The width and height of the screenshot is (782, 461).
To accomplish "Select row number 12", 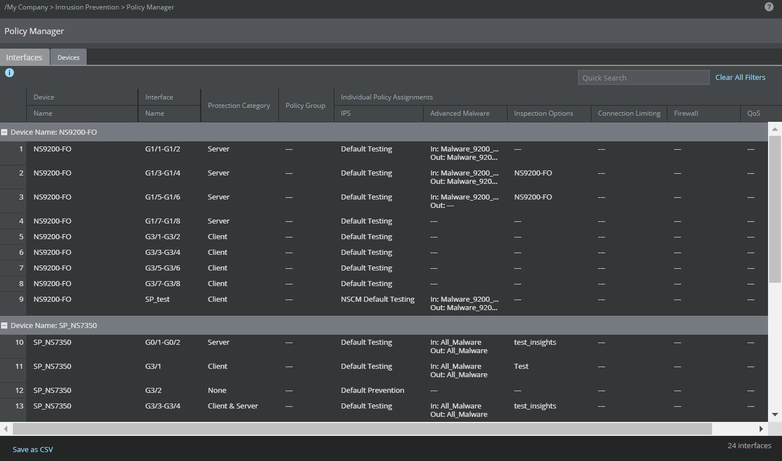I will (20, 391).
